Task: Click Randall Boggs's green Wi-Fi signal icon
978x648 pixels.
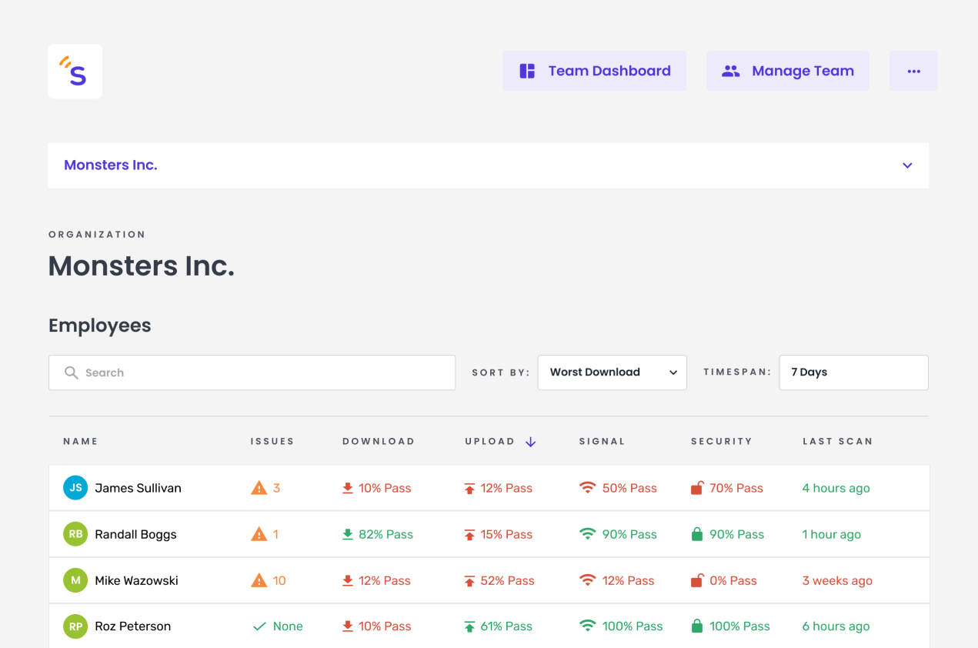Action: point(588,534)
